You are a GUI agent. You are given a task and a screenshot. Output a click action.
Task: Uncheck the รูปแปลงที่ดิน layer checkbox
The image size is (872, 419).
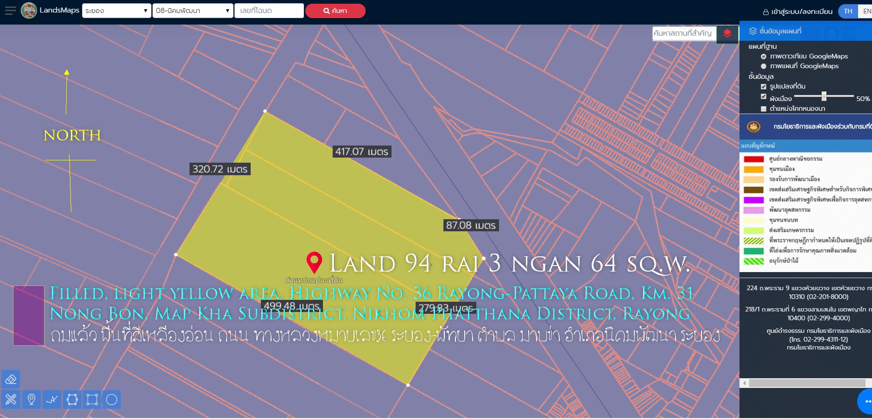point(764,87)
